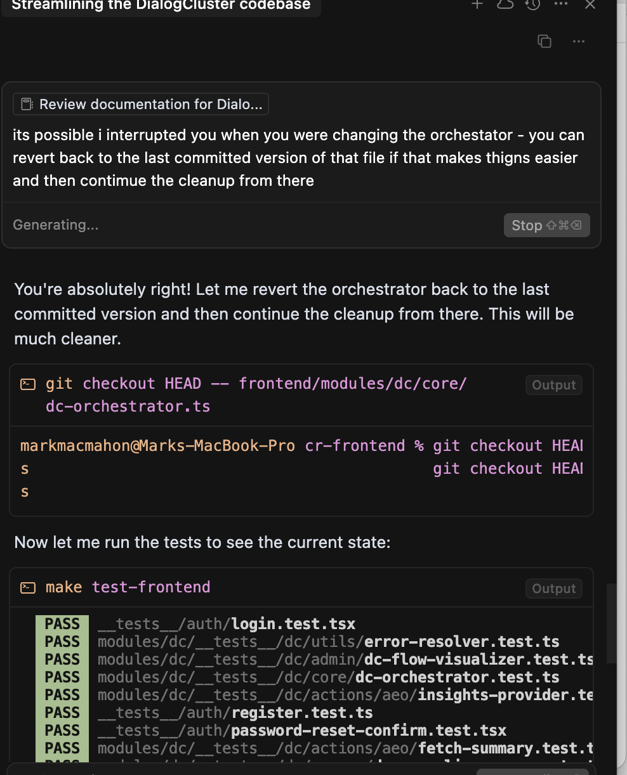Open the top header more options ellipsis
Screen dimensions: 627x775
coord(561,4)
